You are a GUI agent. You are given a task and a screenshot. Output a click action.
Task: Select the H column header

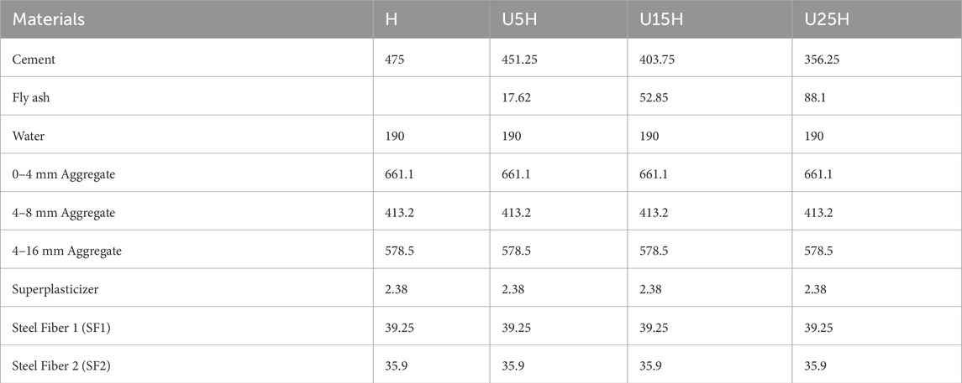tap(392, 19)
